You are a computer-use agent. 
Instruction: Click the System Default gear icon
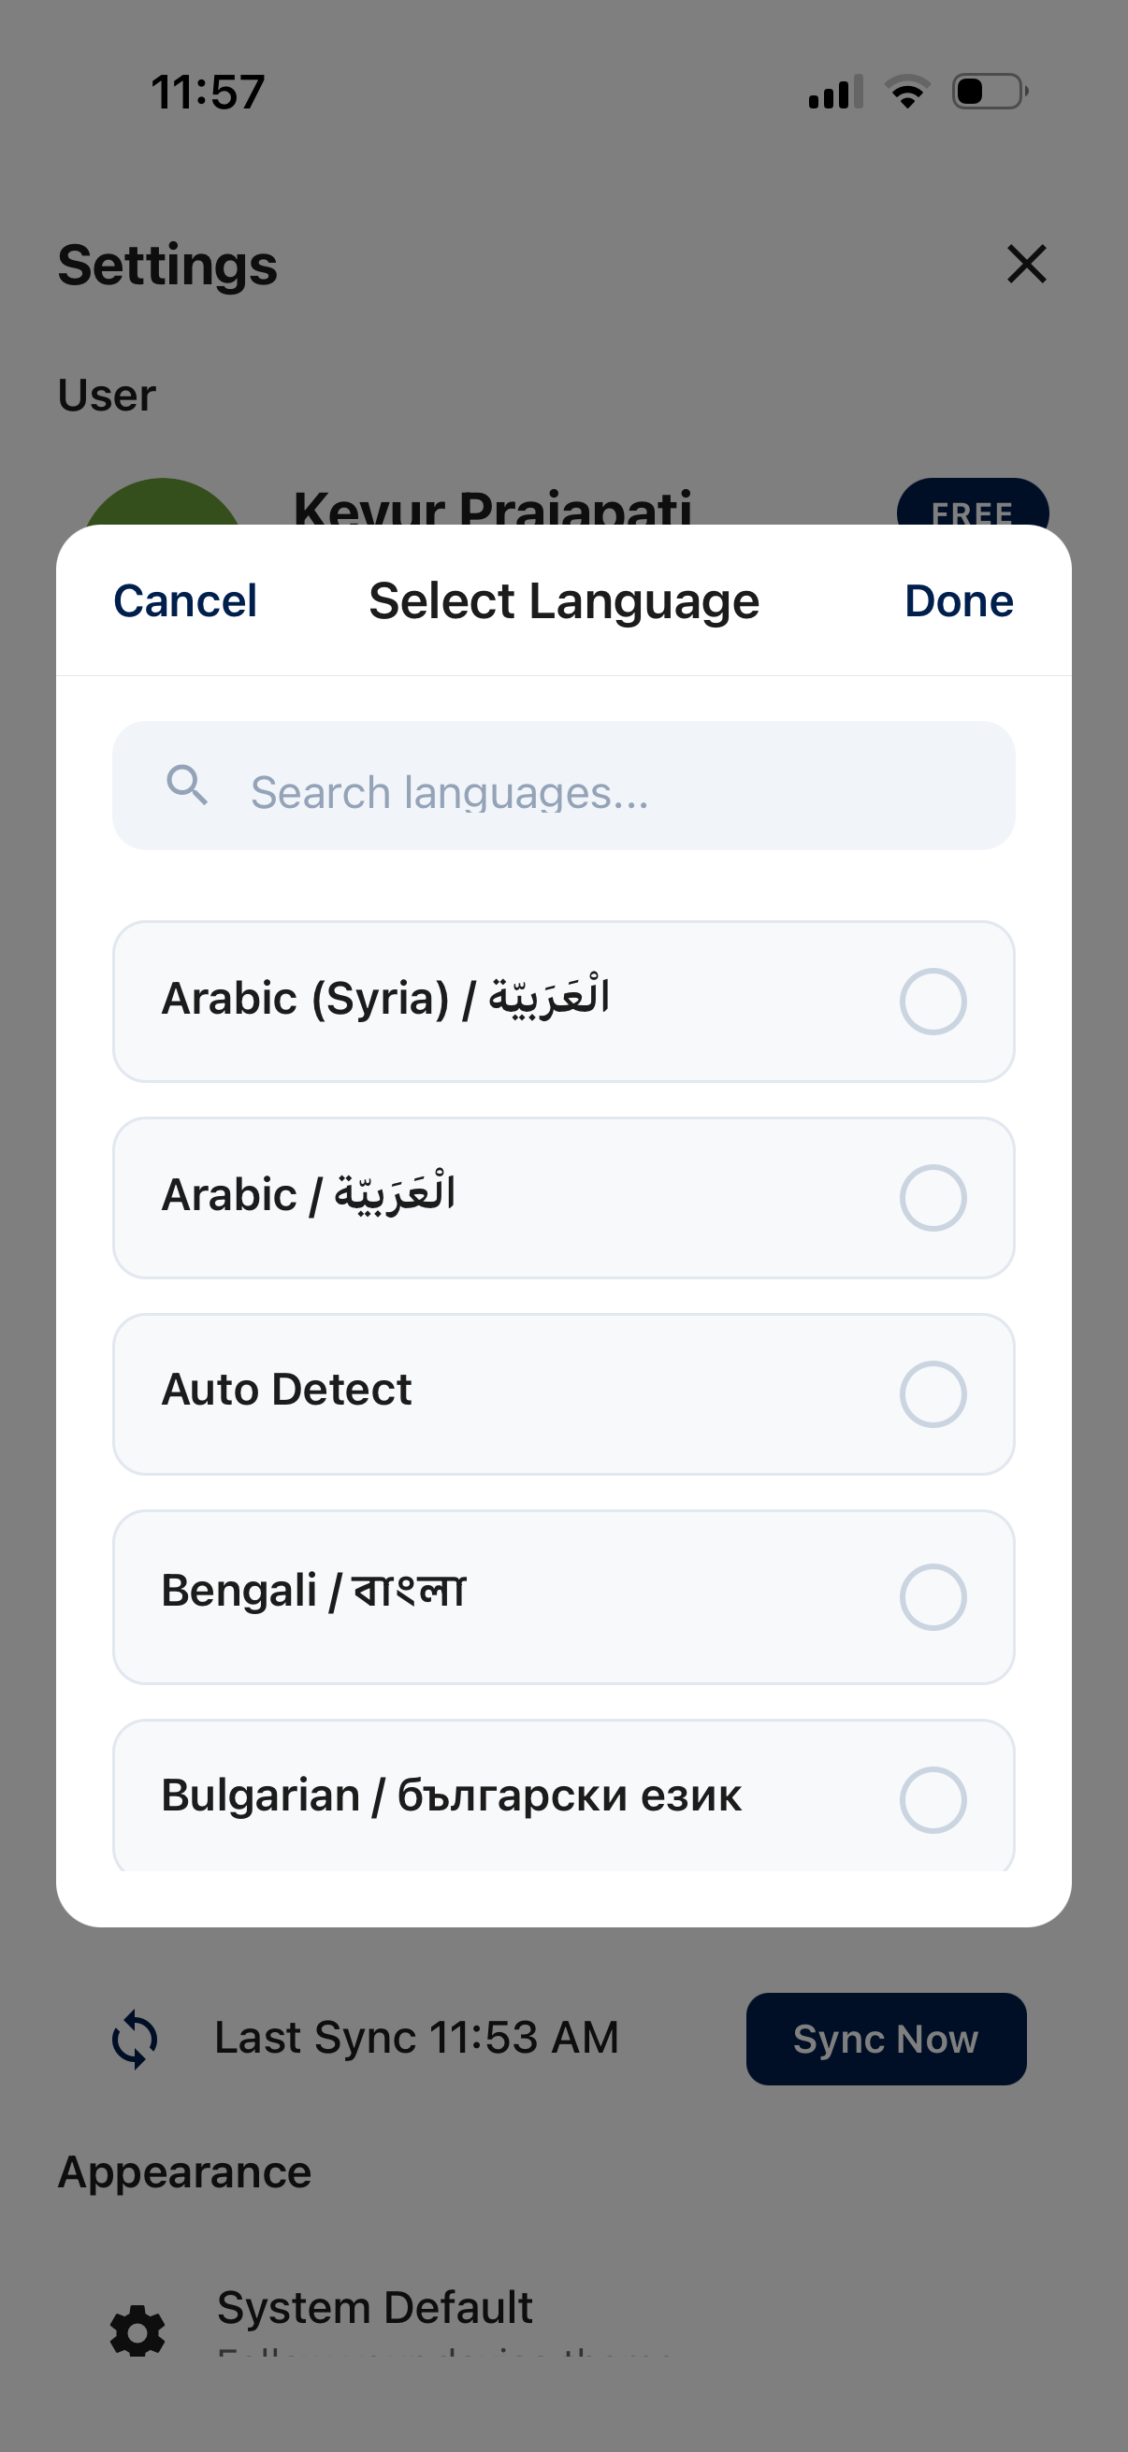pos(138,2329)
